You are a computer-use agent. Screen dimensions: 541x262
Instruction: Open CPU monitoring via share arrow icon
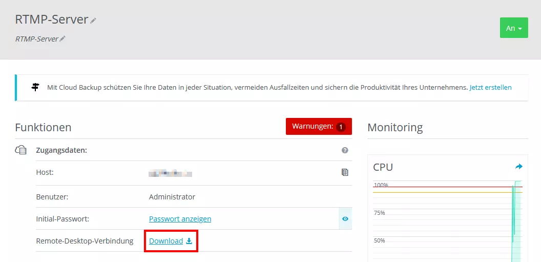[x=519, y=167]
